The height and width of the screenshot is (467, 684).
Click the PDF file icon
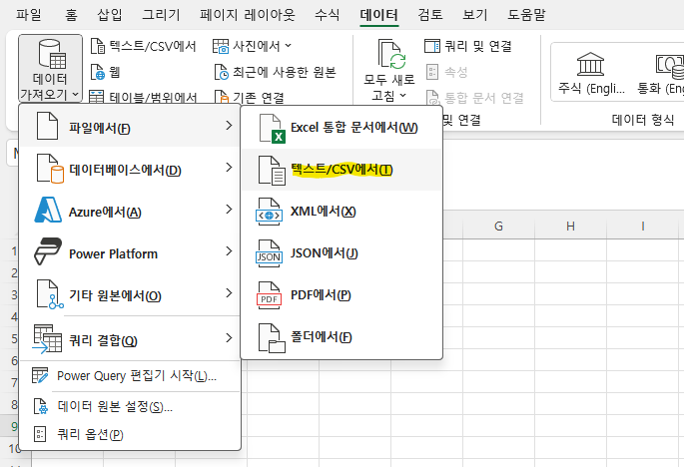pos(269,295)
